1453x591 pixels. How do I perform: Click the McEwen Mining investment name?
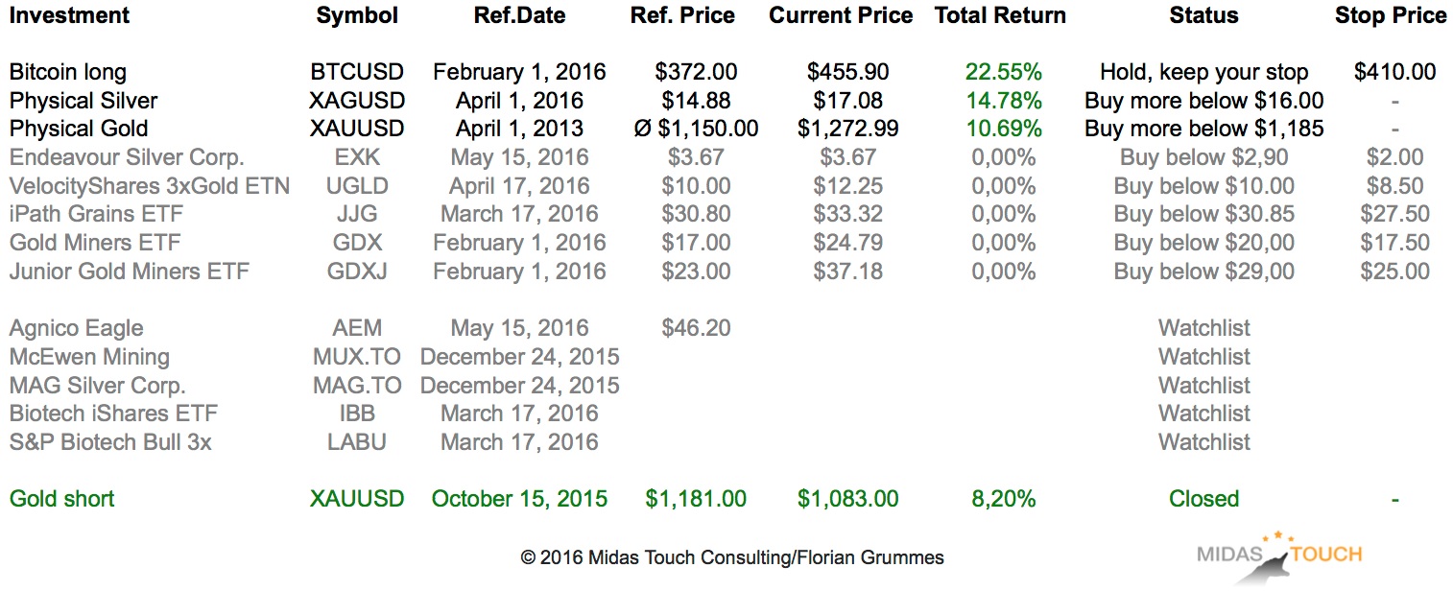point(89,357)
